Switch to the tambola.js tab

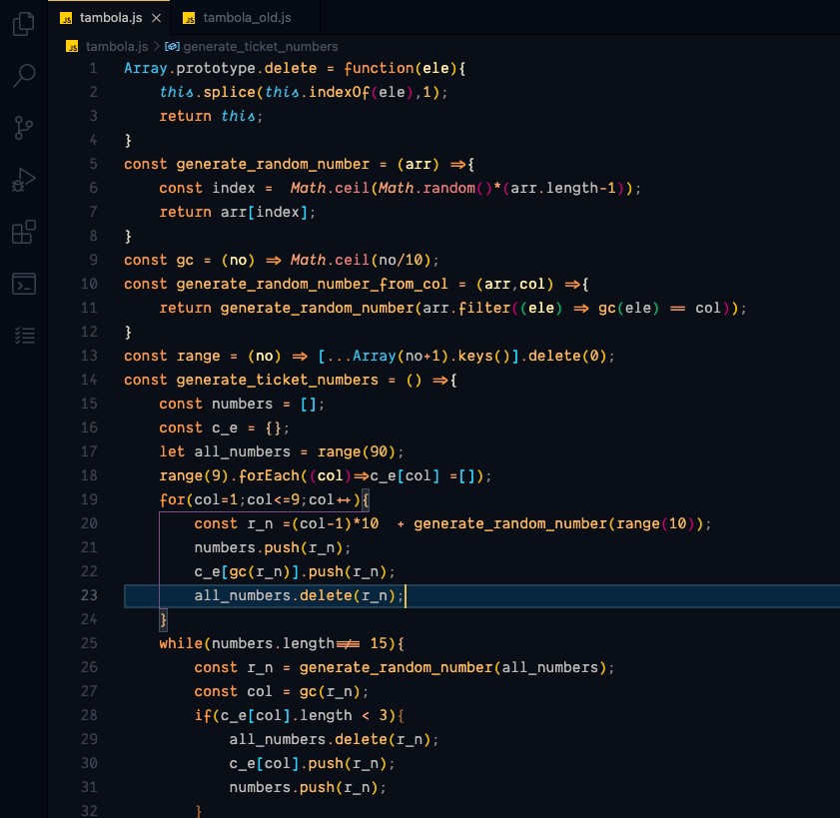point(109,18)
